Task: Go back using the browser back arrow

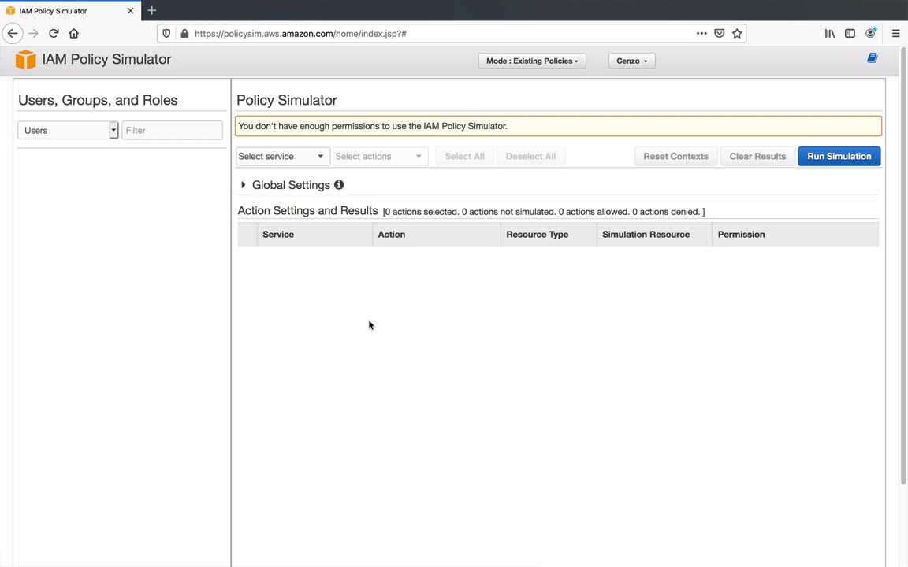Action: pos(13,34)
